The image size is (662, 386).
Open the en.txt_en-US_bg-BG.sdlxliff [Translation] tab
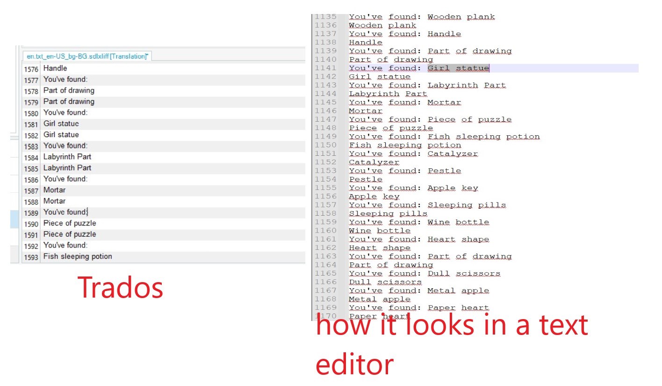[x=87, y=56]
